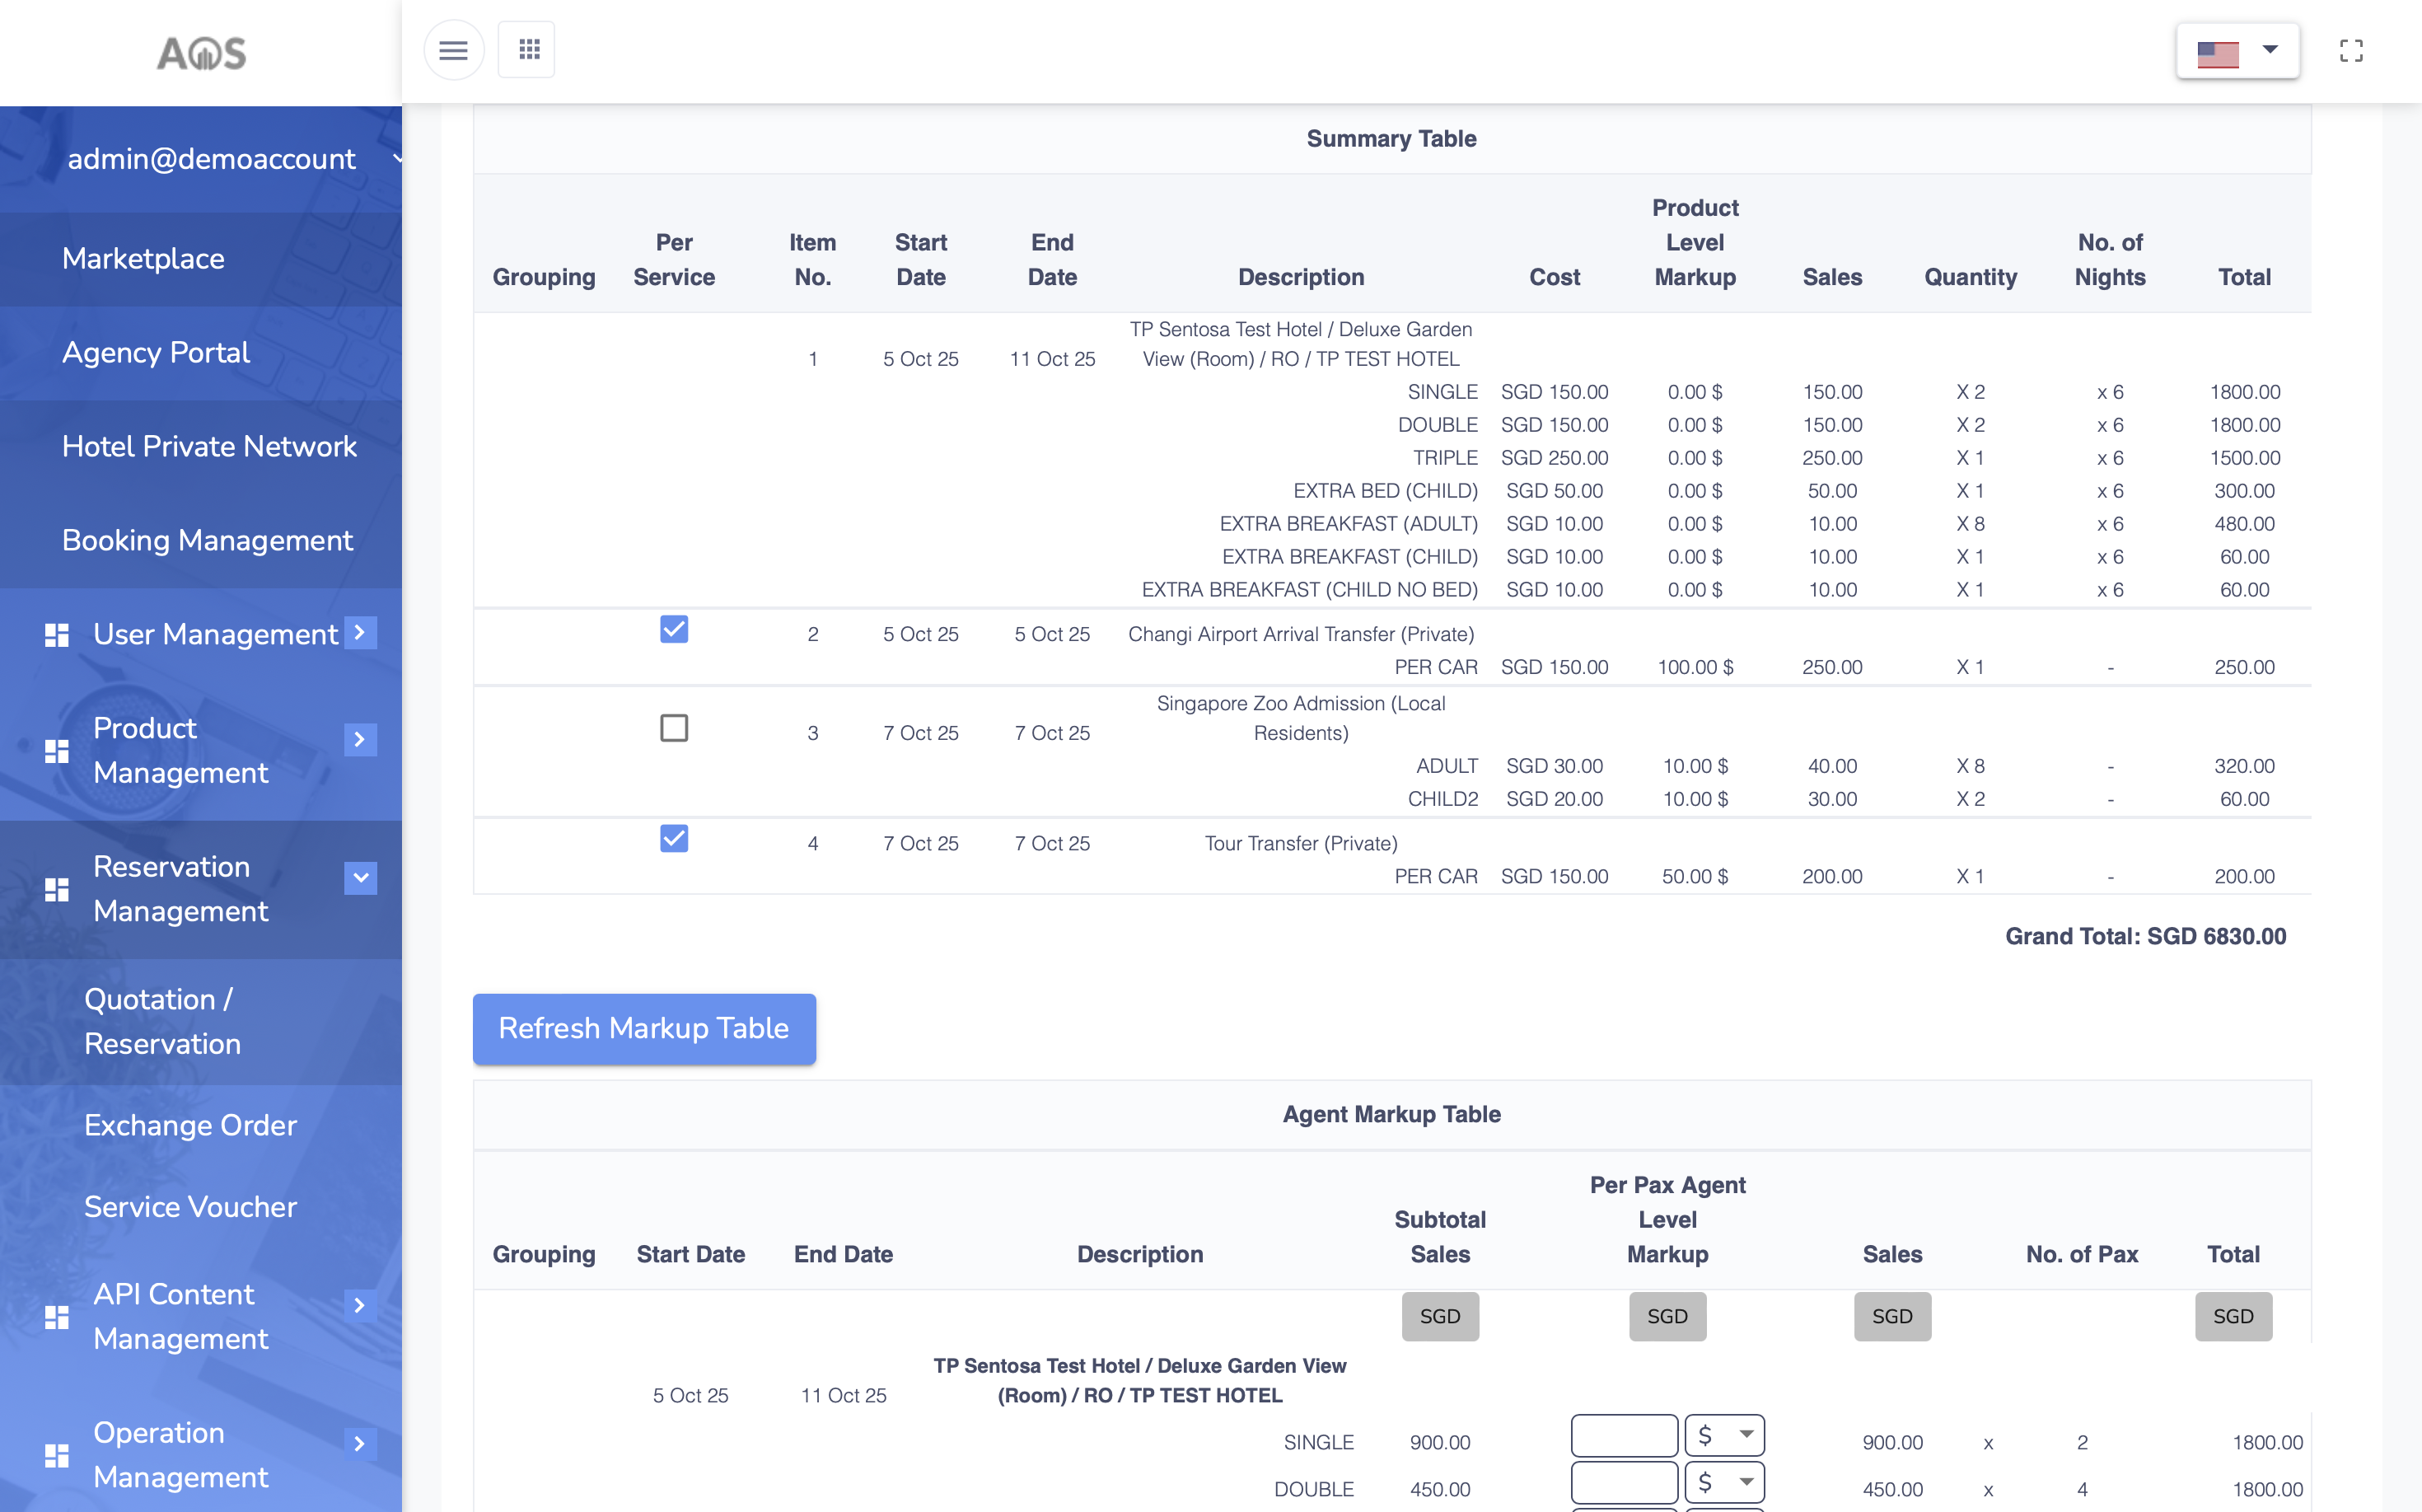
Task: Open the apps grid icon
Action: point(528,50)
